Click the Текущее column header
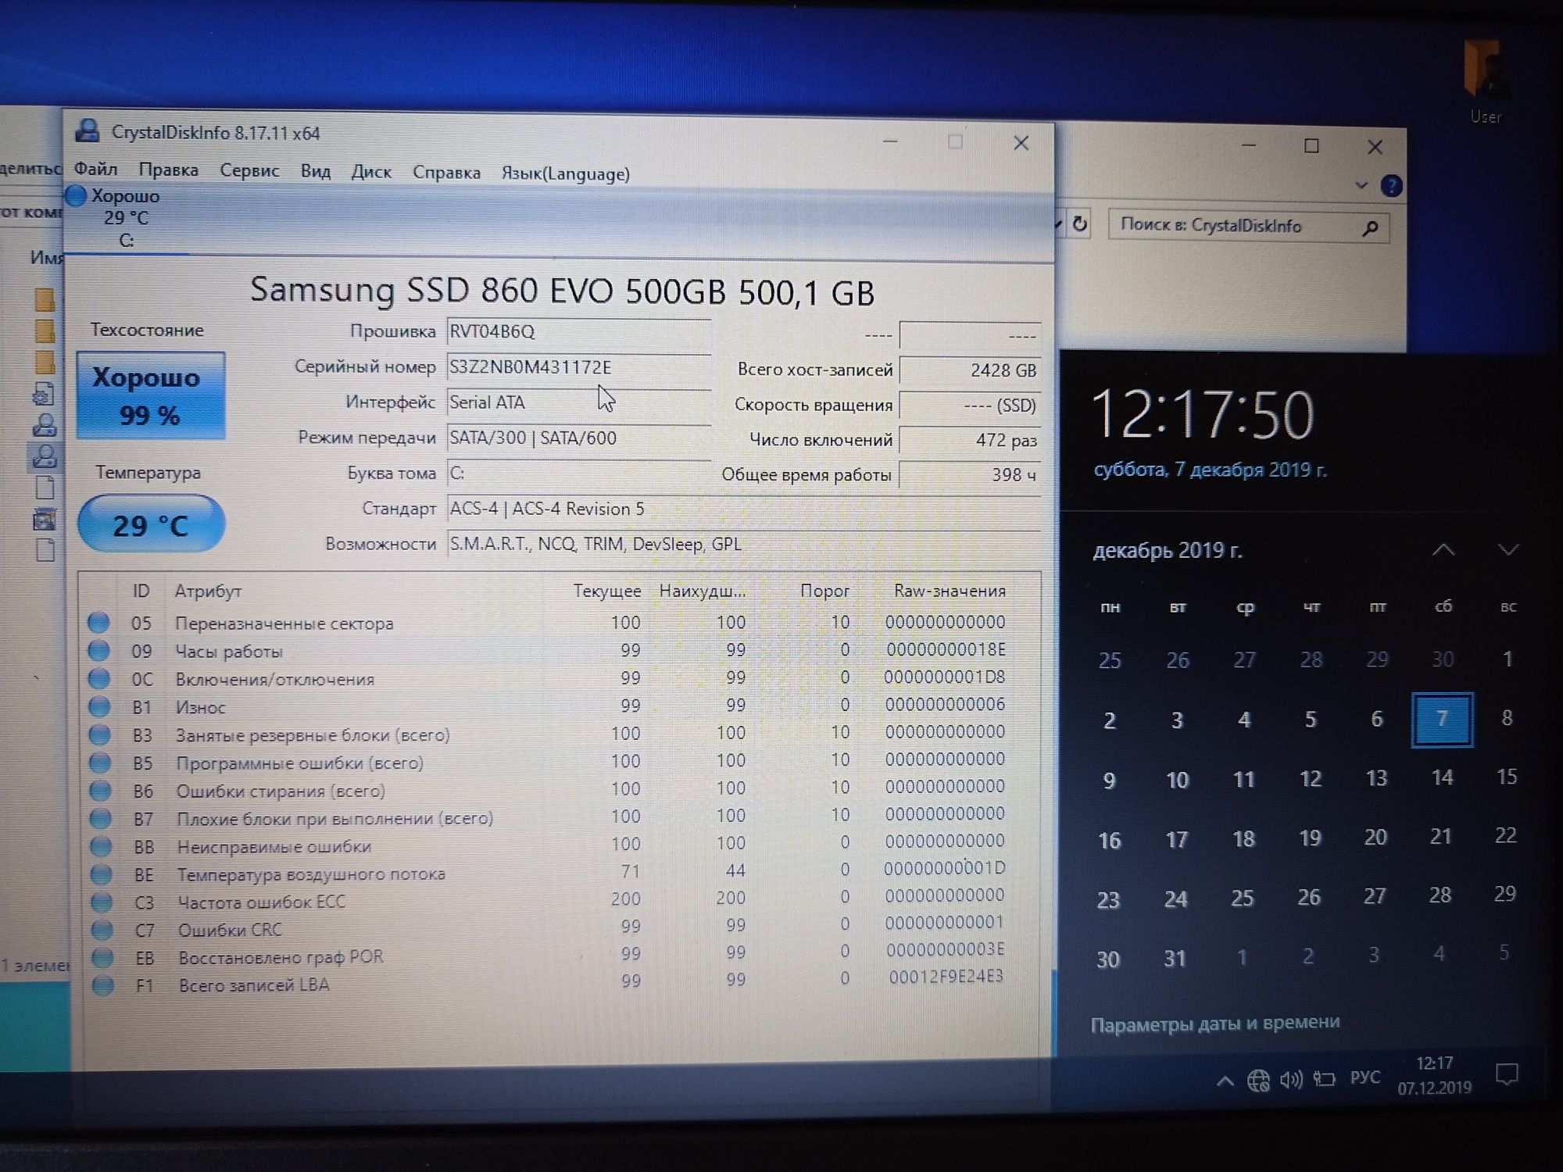 [x=606, y=591]
